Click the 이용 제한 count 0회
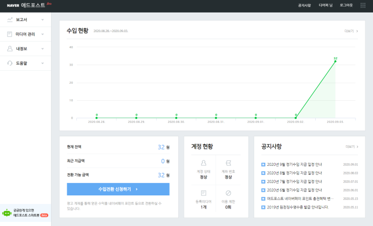The height and width of the screenshot is (226, 373). (228, 207)
